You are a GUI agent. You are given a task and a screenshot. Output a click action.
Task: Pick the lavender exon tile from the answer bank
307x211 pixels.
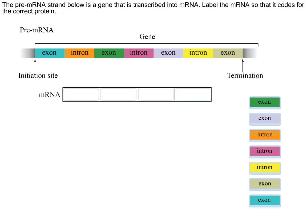(x=265, y=119)
